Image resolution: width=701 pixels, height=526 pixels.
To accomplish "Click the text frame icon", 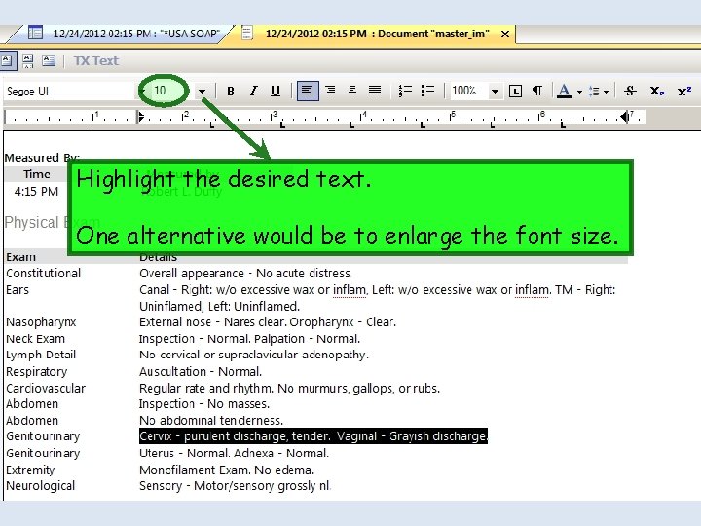I will (515, 92).
